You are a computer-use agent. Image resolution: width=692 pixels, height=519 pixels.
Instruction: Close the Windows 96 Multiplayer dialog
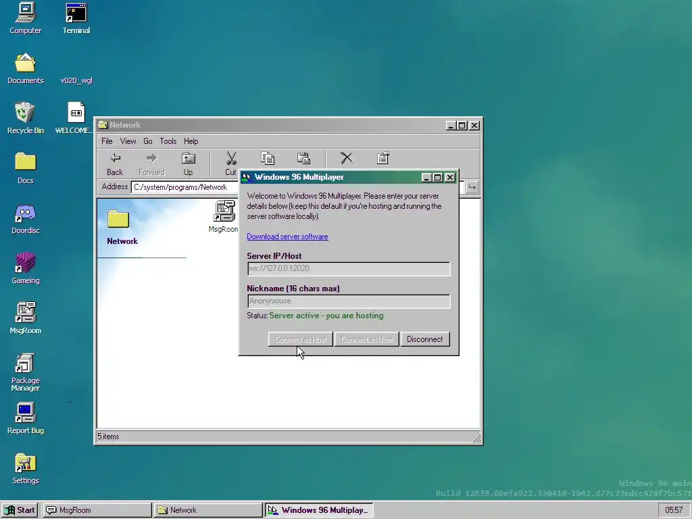click(449, 178)
